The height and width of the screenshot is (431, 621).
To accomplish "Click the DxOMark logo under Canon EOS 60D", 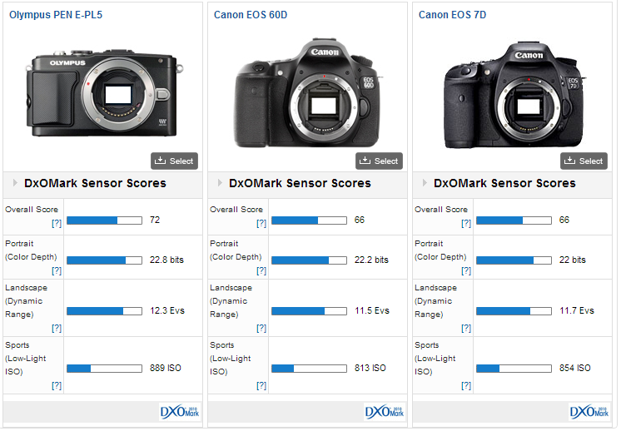I will (x=385, y=412).
